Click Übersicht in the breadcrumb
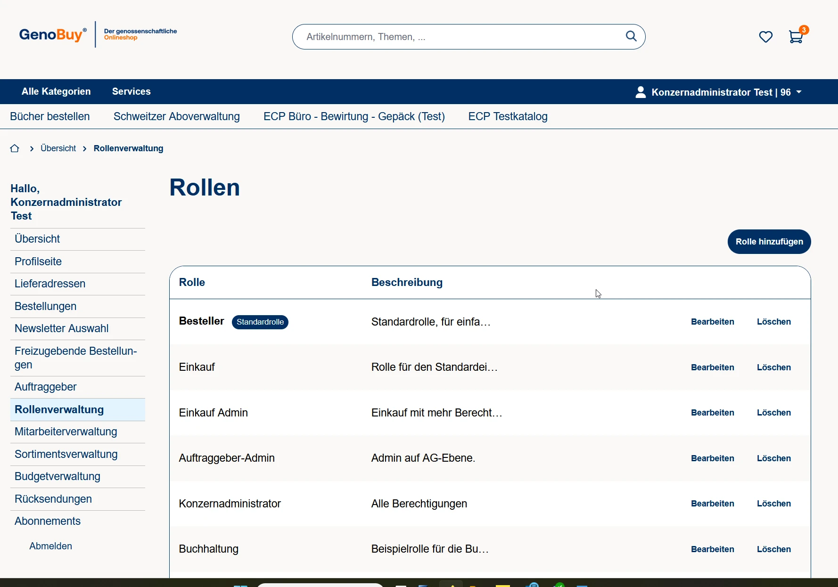Image resolution: width=838 pixels, height=587 pixels. pos(58,148)
